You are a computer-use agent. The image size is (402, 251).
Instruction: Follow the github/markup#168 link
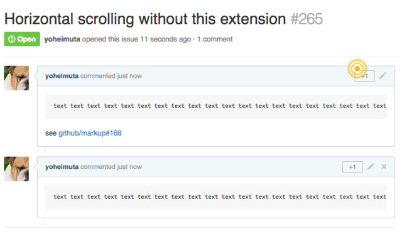90,134
